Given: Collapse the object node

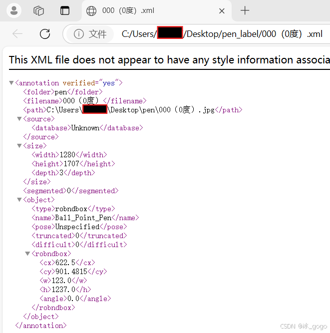Looking at the screenshot, I should coord(19,200).
